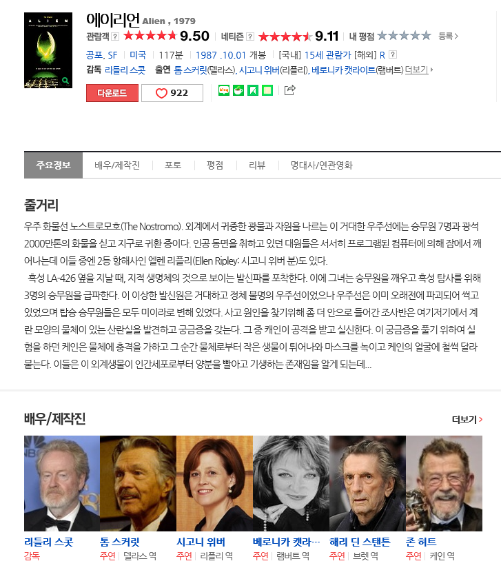
Task: Open the external share arrow icon
Action: [289, 90]
